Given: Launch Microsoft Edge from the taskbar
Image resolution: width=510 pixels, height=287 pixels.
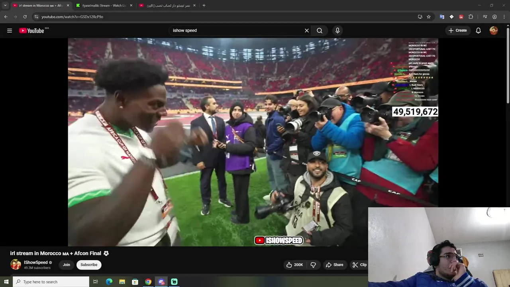Looking at the screenshot, I should [x=109, y=282].
